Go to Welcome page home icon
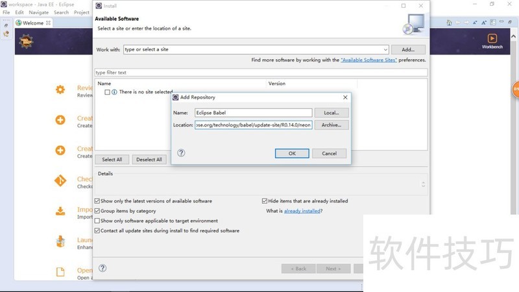The width and height of the screenshot is (519, 292). (449, 23)
